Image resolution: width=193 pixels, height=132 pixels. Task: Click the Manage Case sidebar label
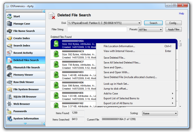coord(22,24)
